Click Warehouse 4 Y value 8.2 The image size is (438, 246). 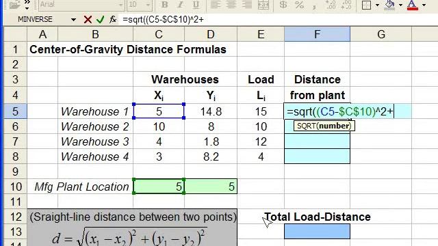click(x=211, y=156)
